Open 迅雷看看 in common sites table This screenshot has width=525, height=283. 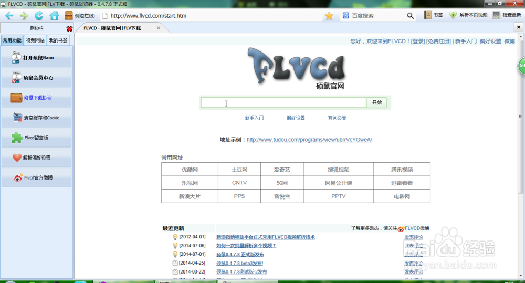(402, 183)
